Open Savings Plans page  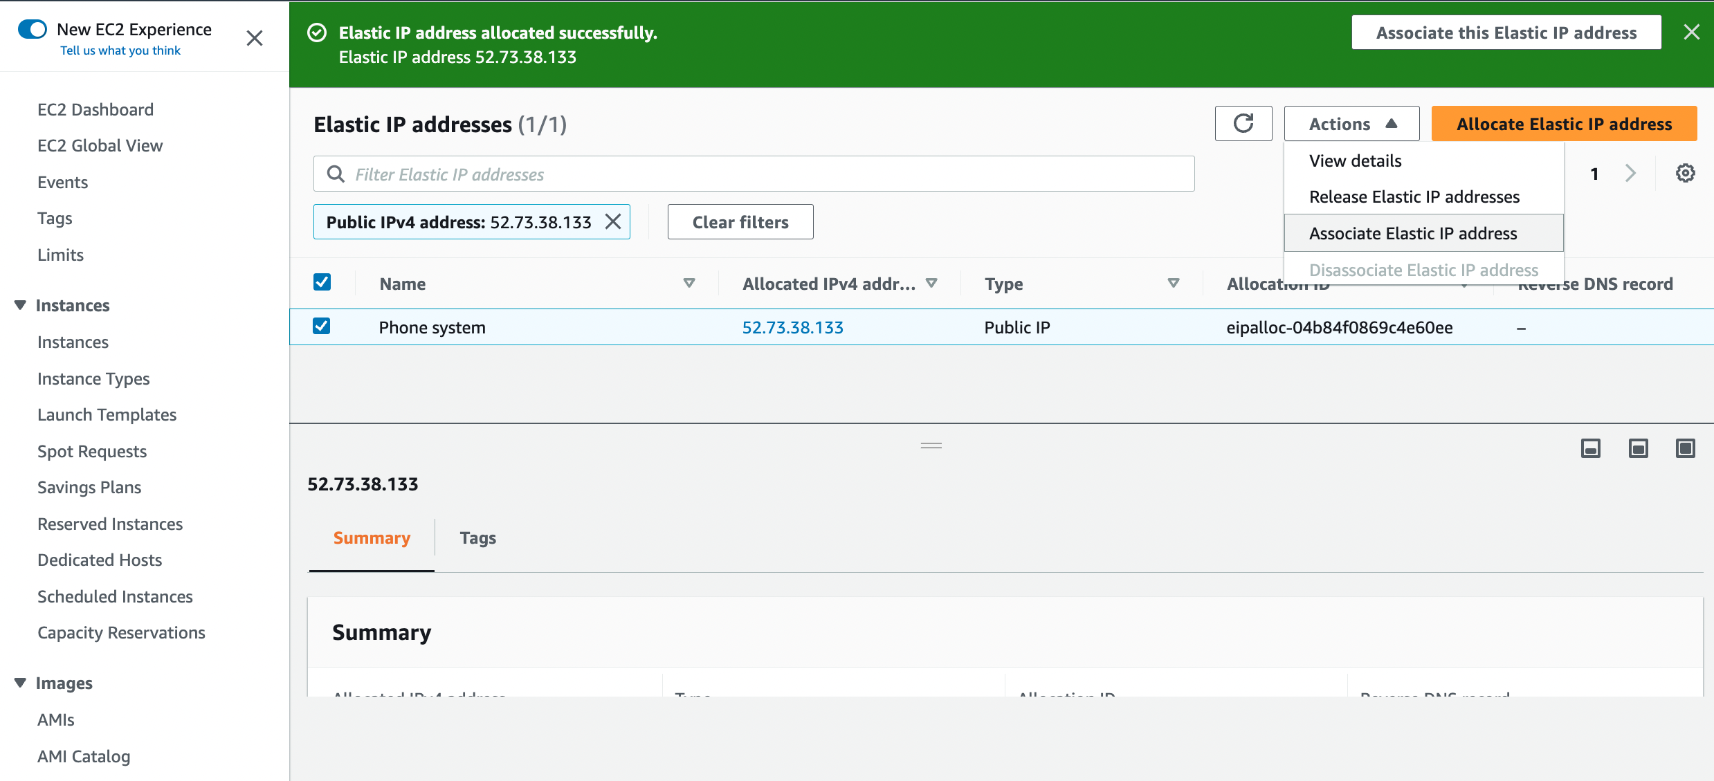pyautogui.click(x=89, y=487)
